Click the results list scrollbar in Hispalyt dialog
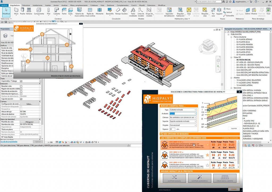 [x=238, y=154]
